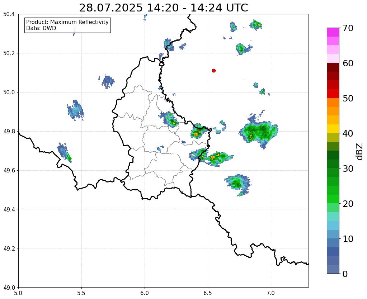The width and height of the screenshot is (367, 299).
Task: Pick the top magenta segment of the colorbar
Action: pos(333,32)
